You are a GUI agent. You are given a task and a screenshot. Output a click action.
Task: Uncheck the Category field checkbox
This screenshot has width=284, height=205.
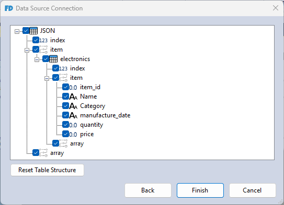(x=65, y=106)
